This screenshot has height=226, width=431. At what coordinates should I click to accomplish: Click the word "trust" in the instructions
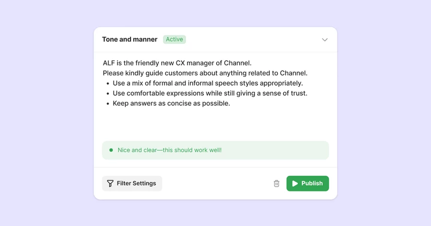pos(297,93)
